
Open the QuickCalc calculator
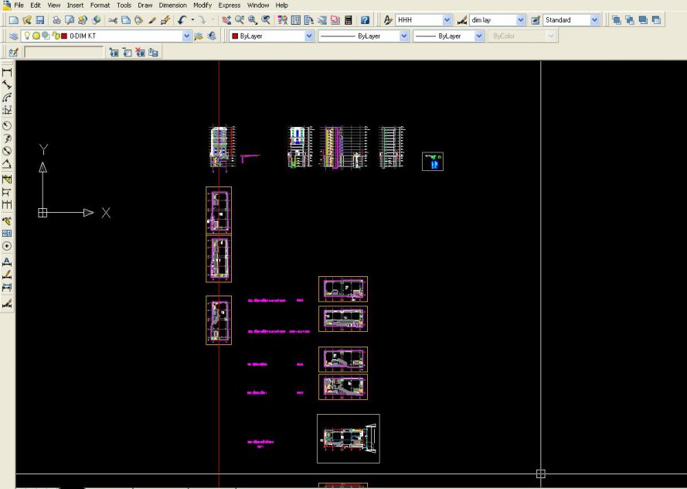[349, 20]
